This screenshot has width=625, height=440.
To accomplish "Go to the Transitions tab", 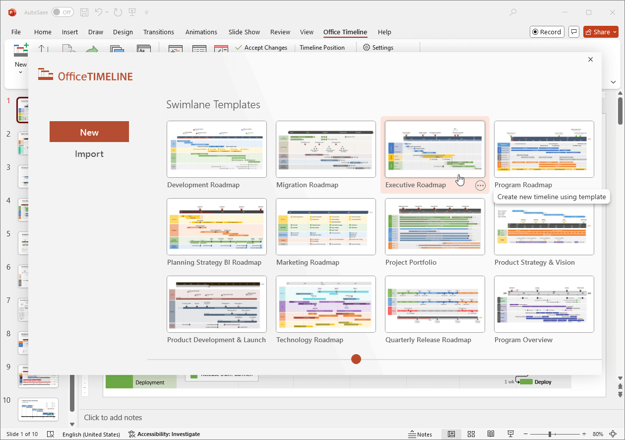I will [x=159, y=32].
